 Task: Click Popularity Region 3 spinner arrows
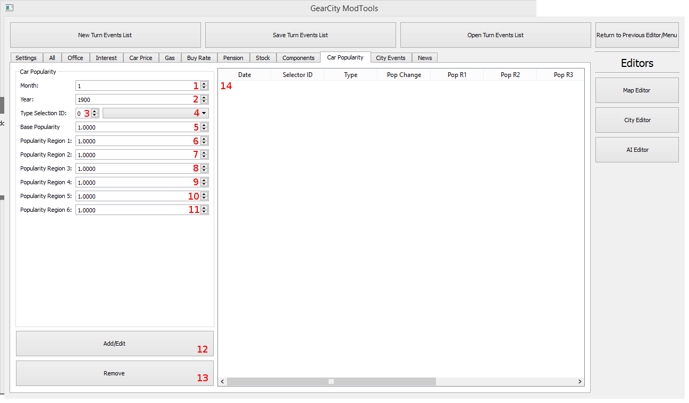(x=204, y=168)
